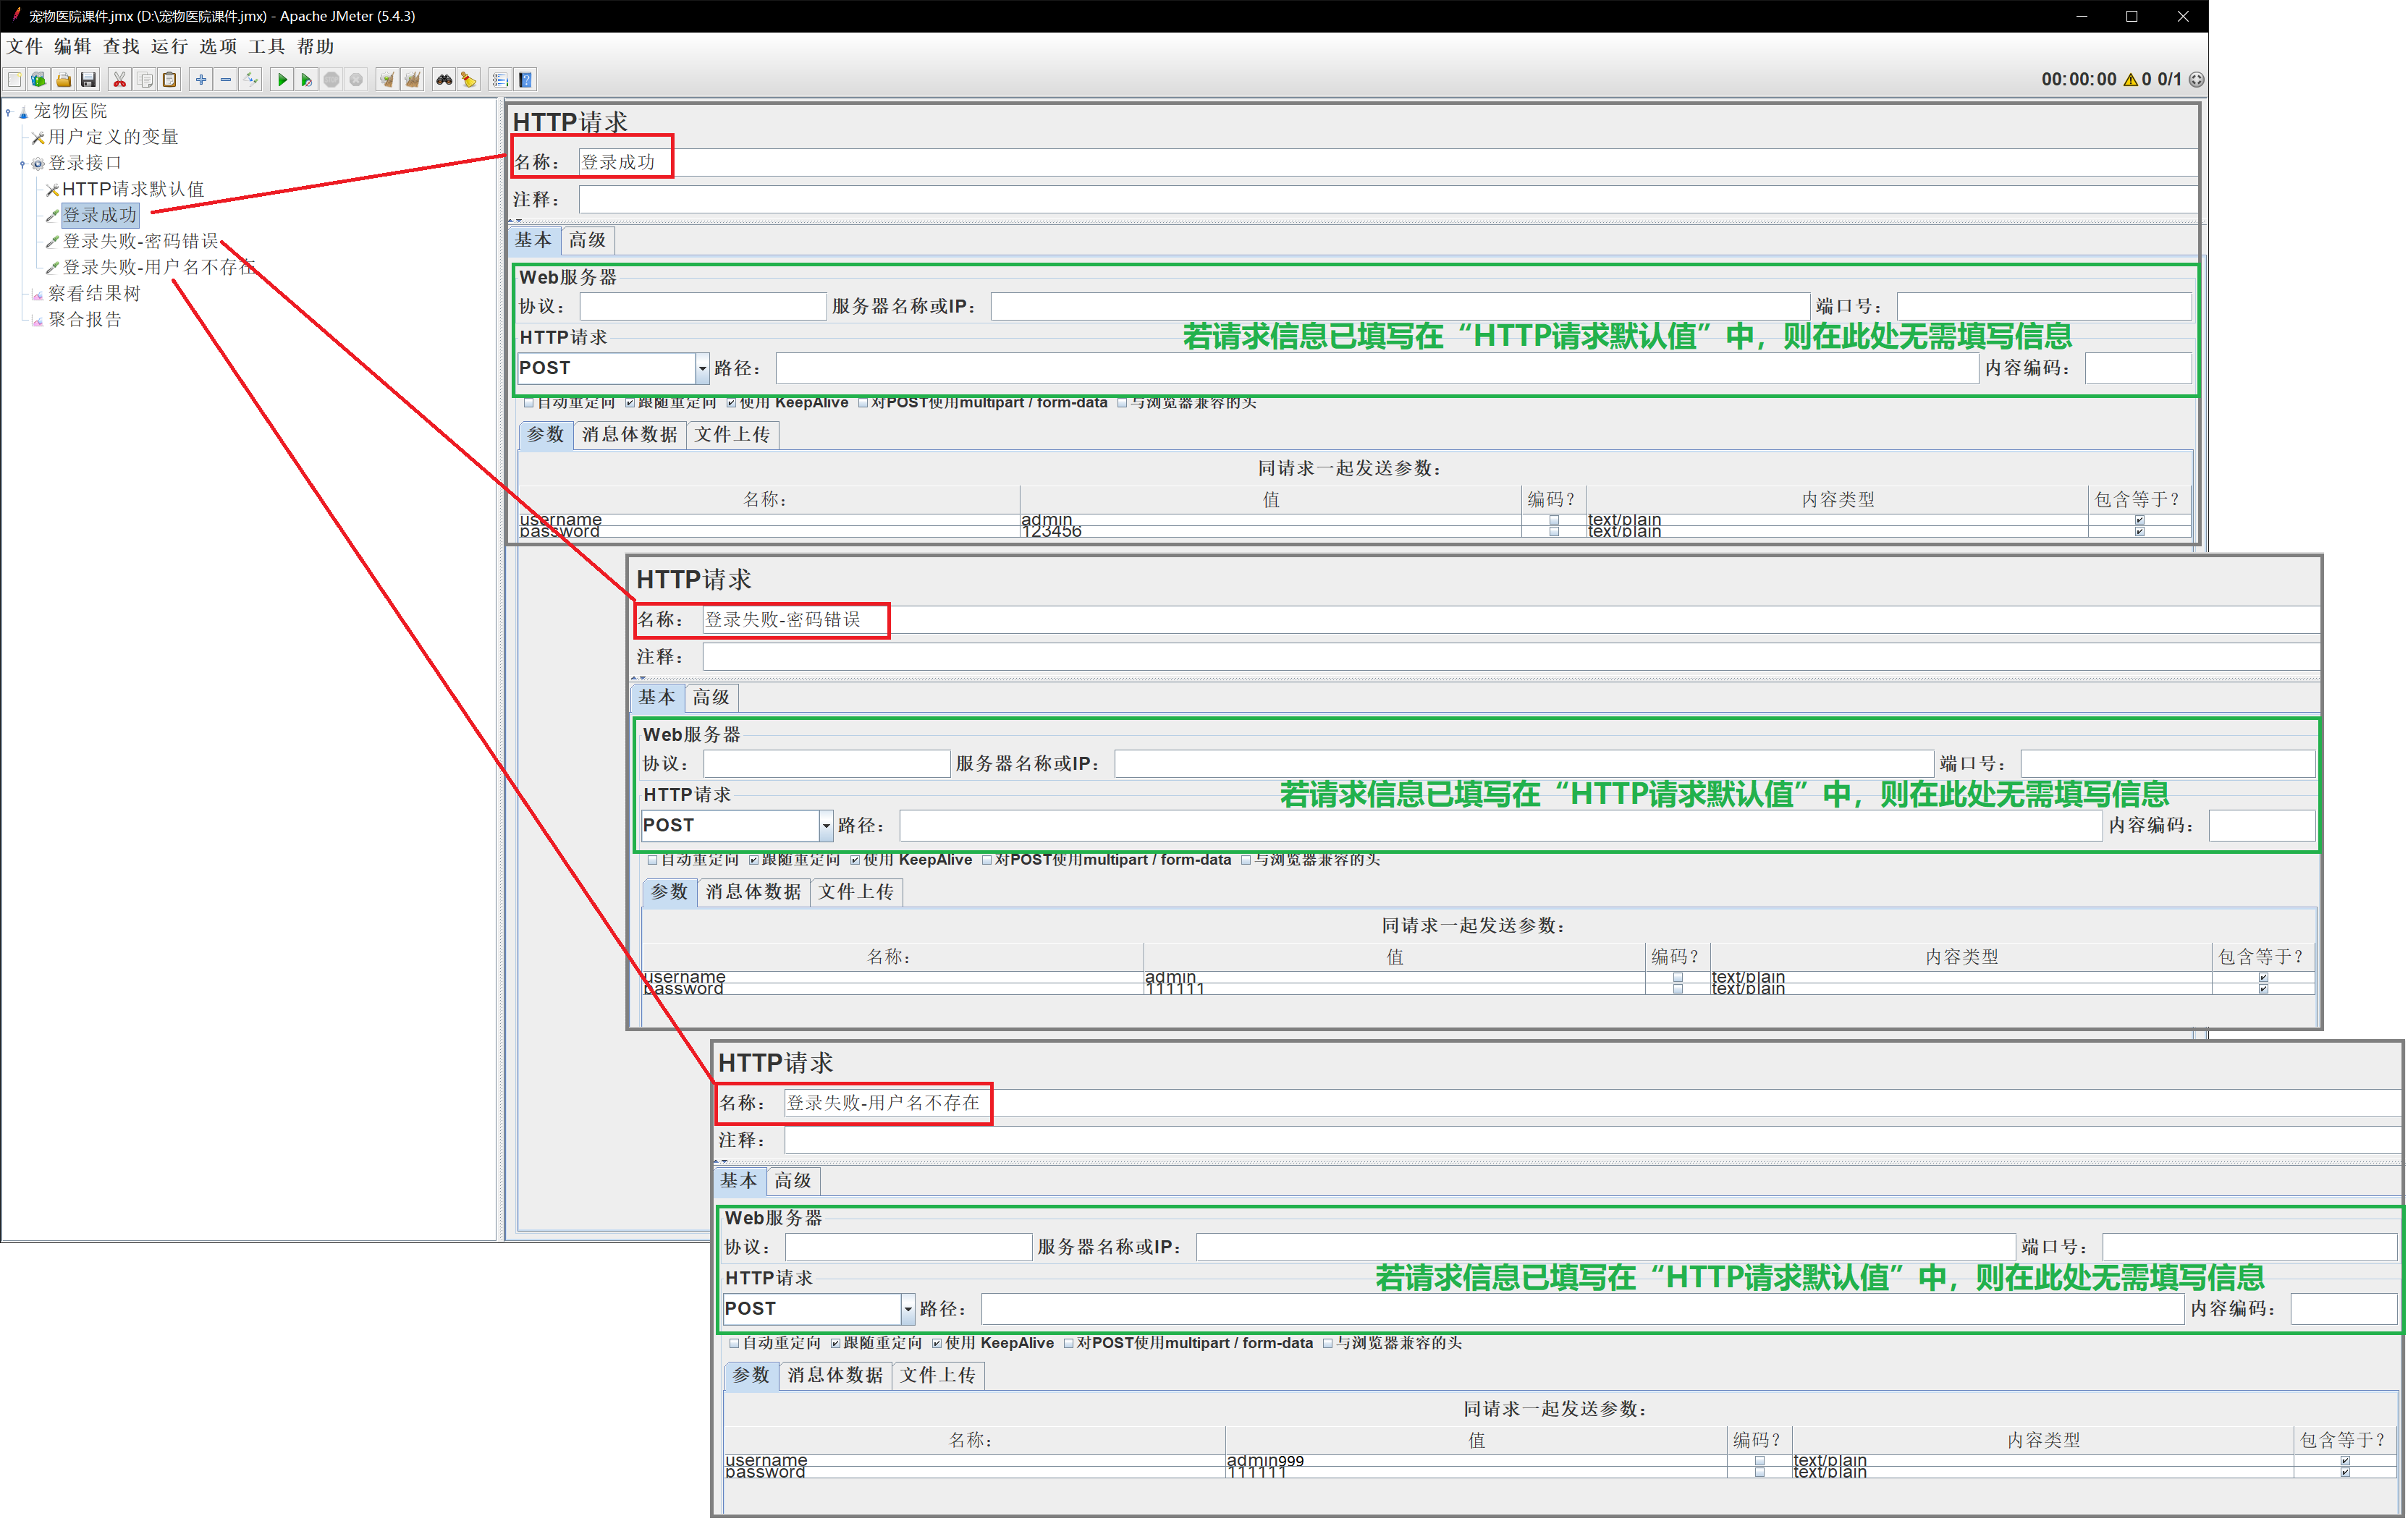Select 察看结果树 in the tree

[x=94, y=294]
